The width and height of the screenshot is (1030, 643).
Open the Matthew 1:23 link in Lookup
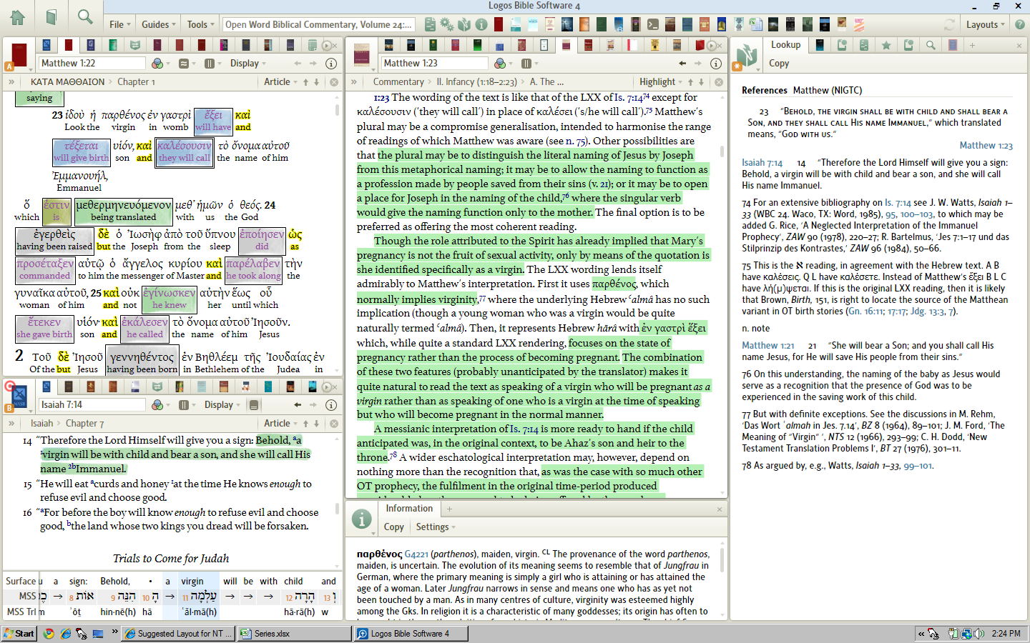coord(986,146)
